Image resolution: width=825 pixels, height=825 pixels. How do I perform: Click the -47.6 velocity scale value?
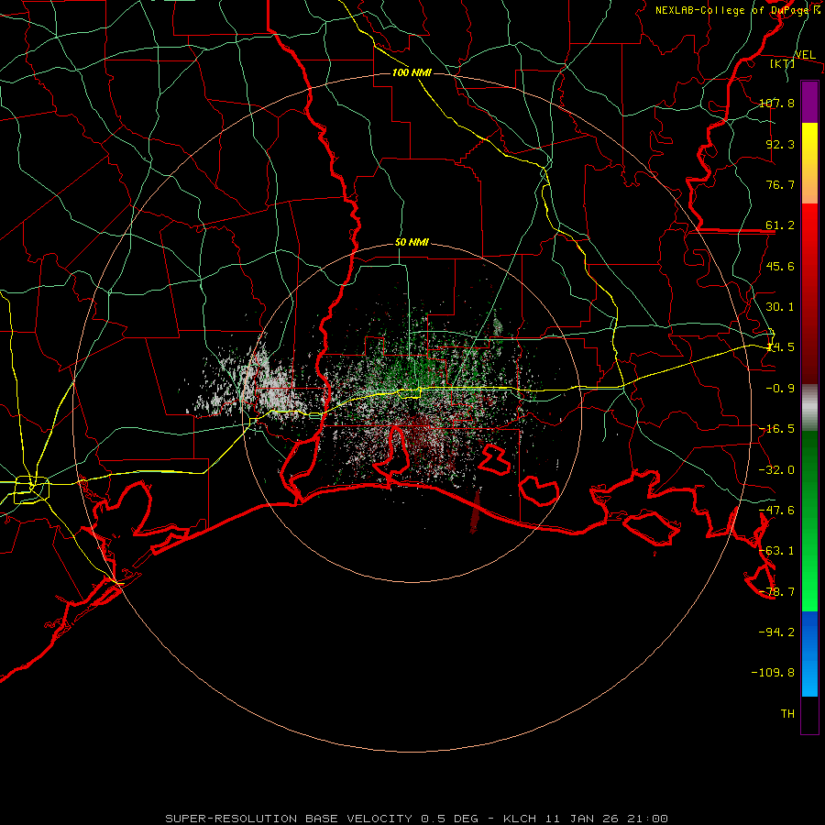(x=776, y=511)
